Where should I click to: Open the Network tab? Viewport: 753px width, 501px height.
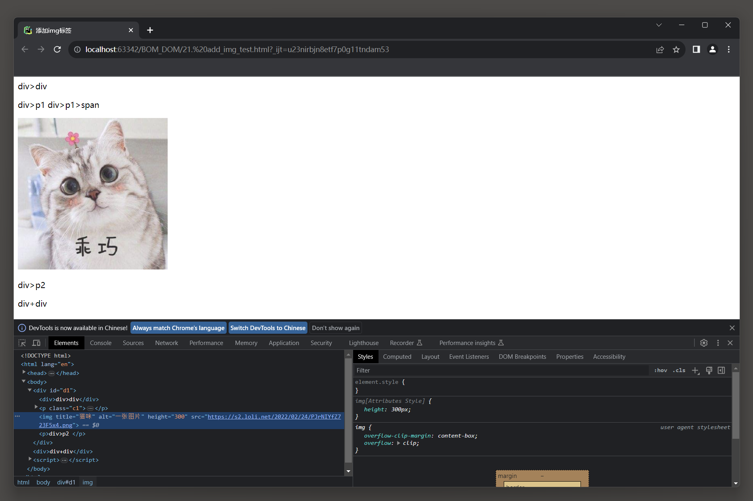[166, 343]
